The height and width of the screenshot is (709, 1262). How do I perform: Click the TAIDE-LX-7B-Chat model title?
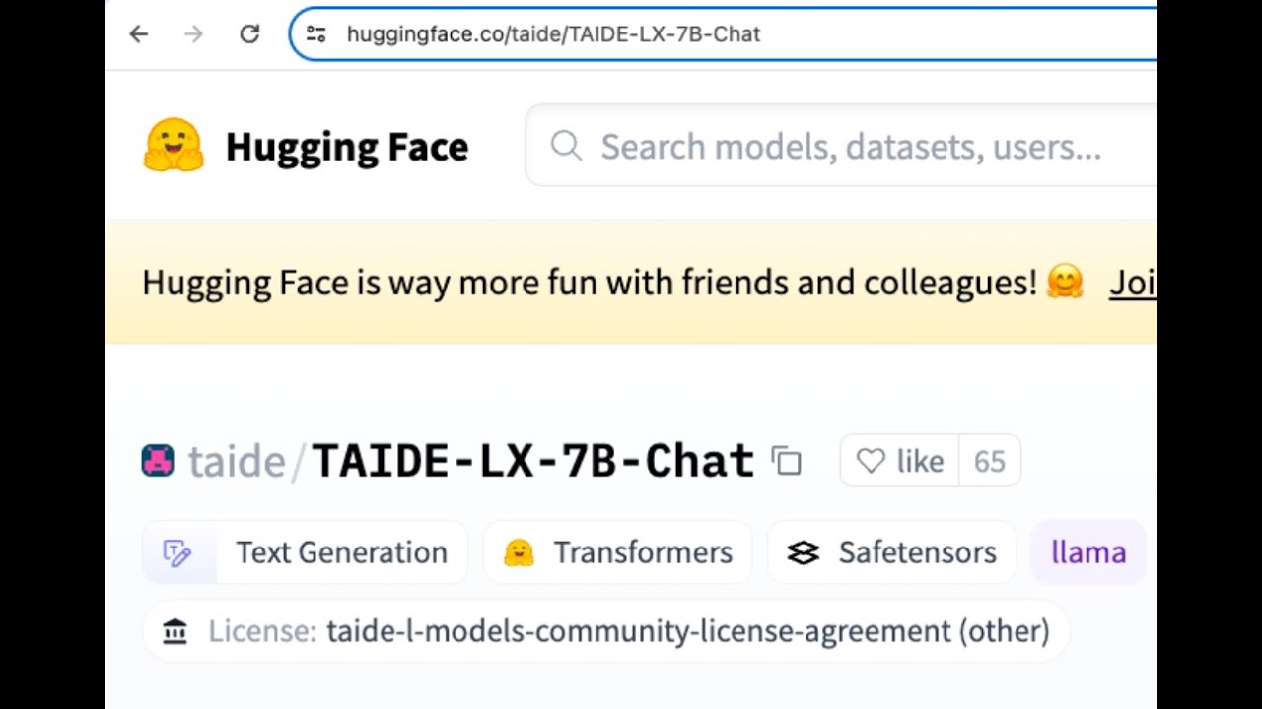pyautogui.click(x=532, y=461)
